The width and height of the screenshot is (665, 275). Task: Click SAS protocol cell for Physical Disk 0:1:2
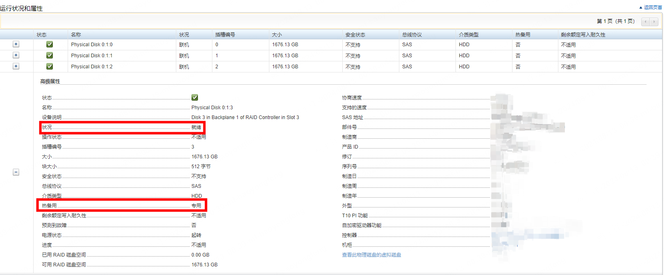(407, 67)
